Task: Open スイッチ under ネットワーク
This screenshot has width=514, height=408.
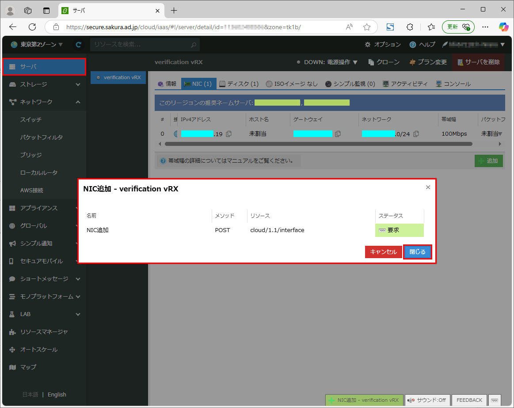Action: click(x=31, y=120)
